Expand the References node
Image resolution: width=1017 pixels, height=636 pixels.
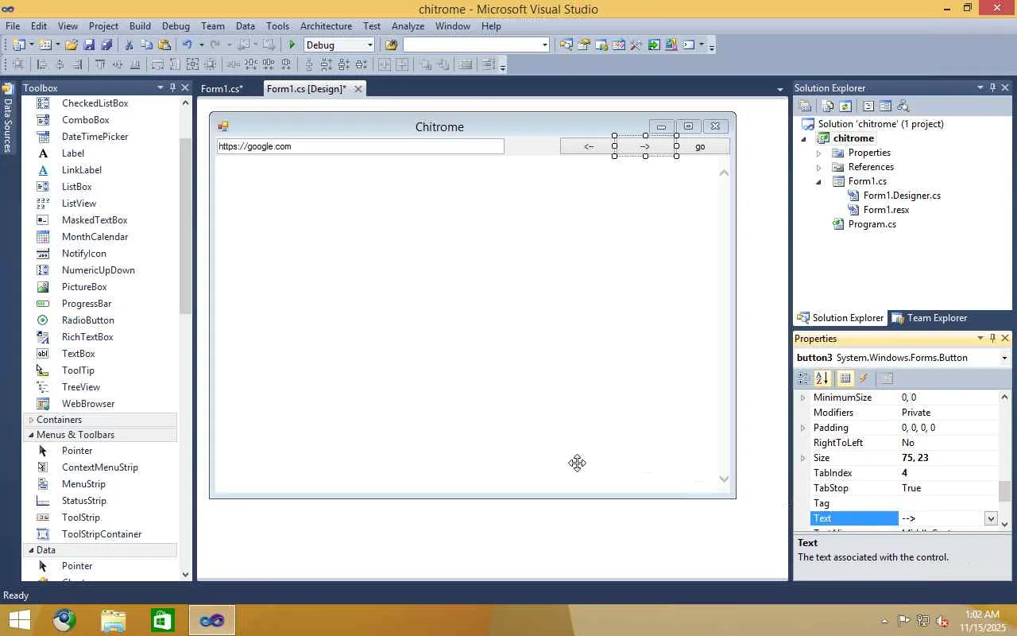coord(818,167)
